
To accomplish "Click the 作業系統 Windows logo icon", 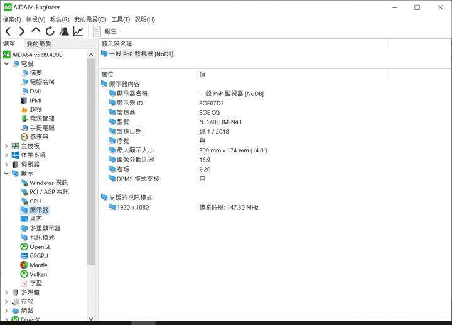I will pos(15,156).
